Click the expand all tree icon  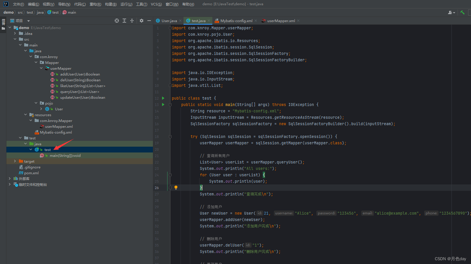(124, 21)
